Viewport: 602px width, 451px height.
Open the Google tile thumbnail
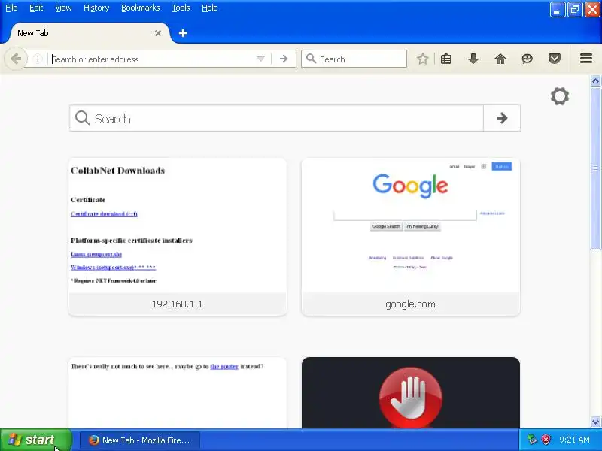[411, 225]
